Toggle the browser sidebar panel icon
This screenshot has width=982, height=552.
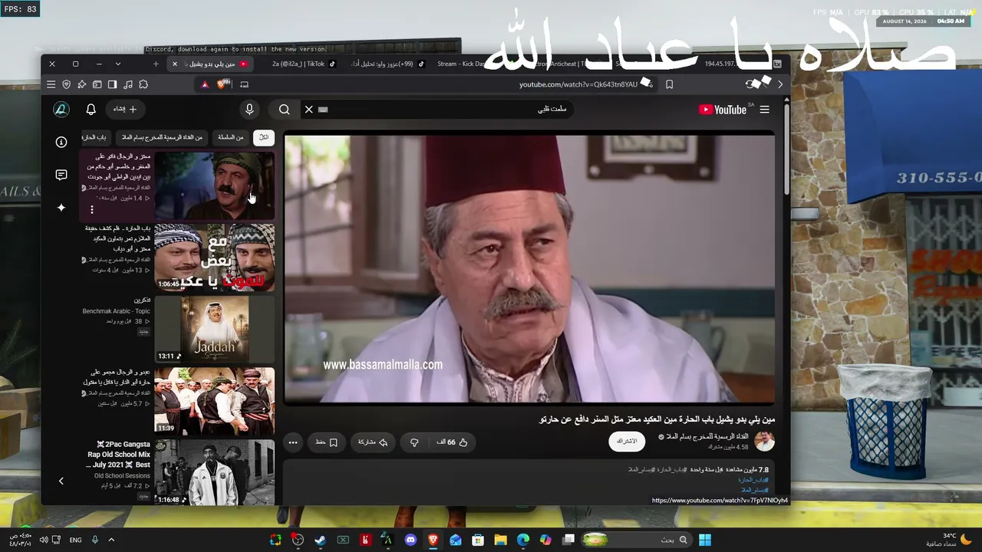pyautogui.click(x=112, y=84)
